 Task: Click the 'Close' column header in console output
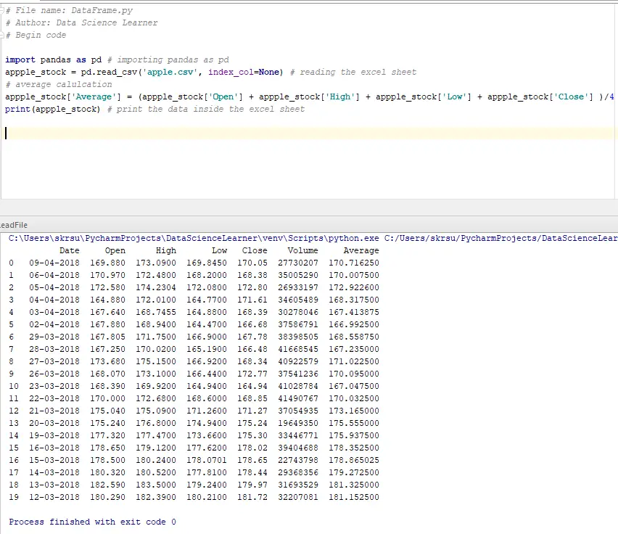pos(255,250)
